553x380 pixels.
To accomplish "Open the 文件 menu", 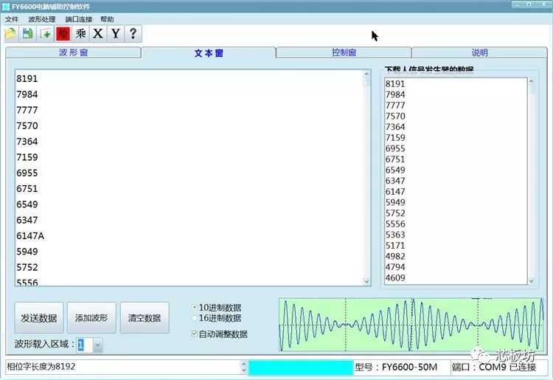I will [12, 19].
